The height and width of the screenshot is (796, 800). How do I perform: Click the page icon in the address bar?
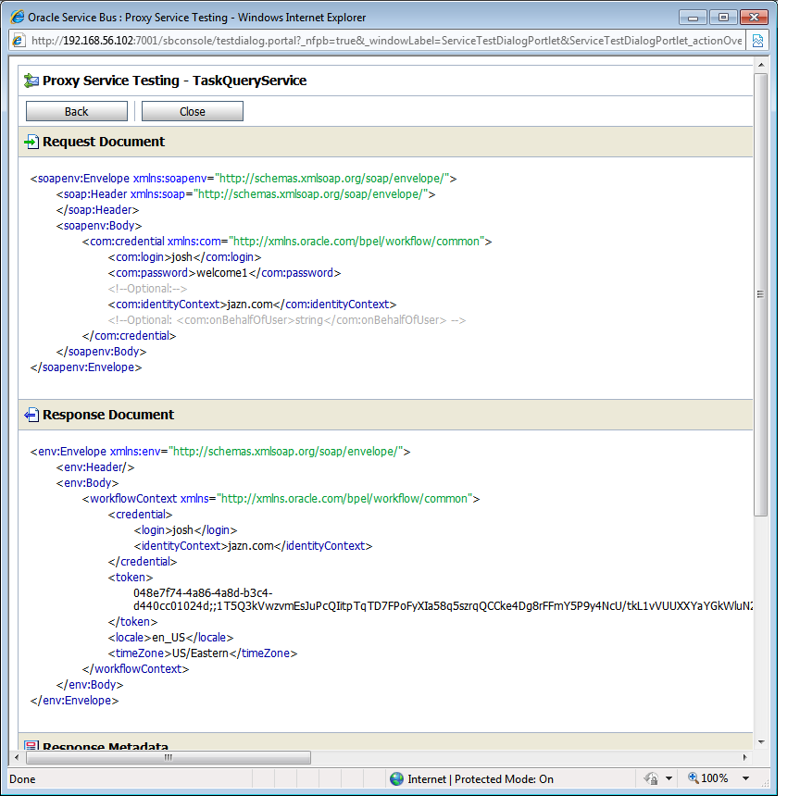coord(18,41)
